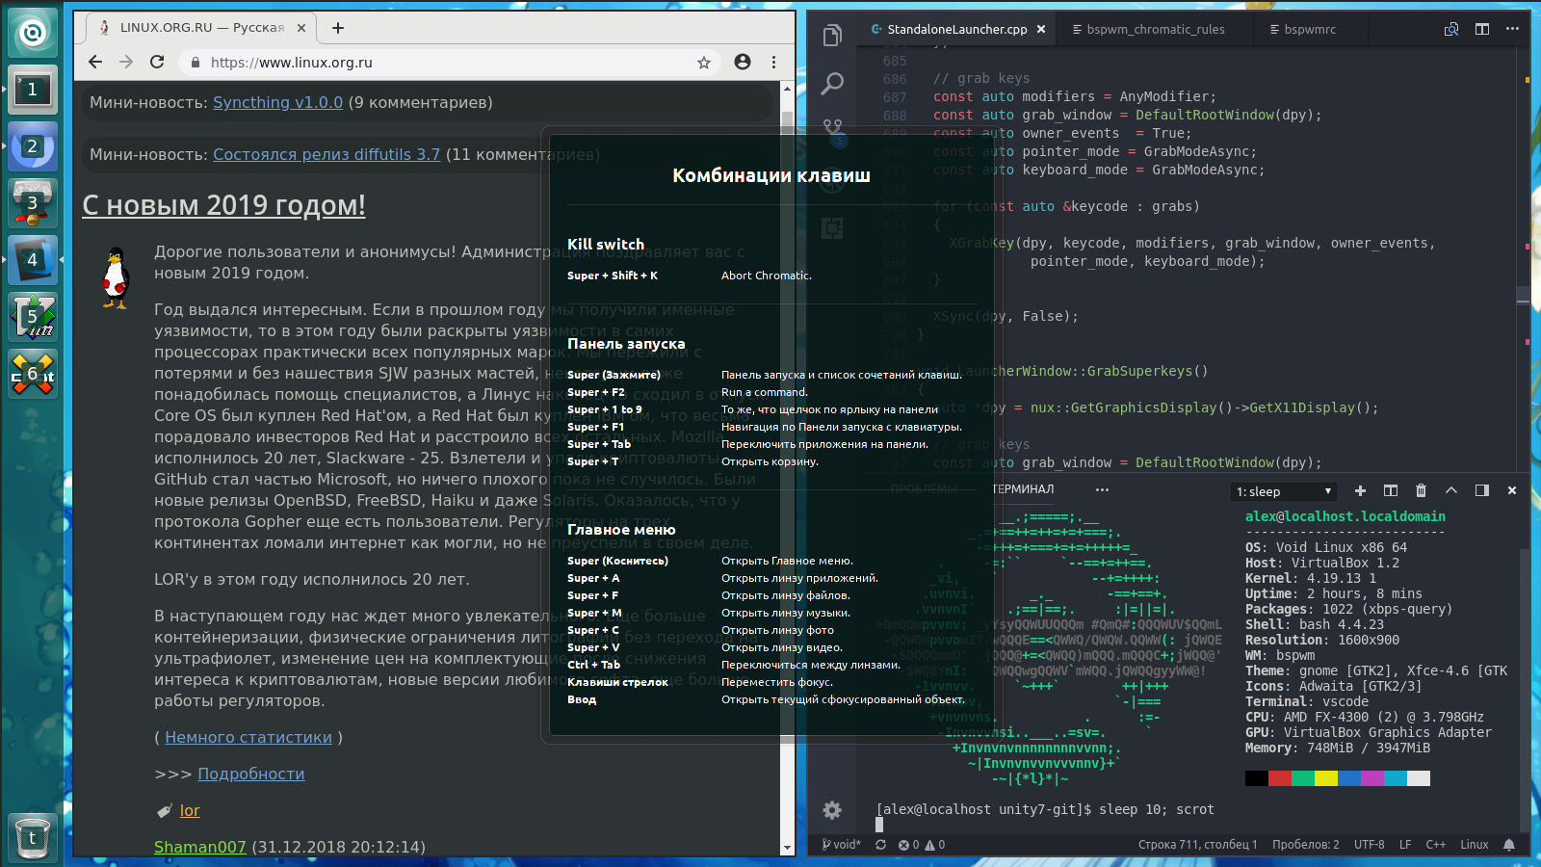The width and height of the screenshot is (1541, 867).
Task: Click the browser address bar
Action: click(x=448, y=62)
